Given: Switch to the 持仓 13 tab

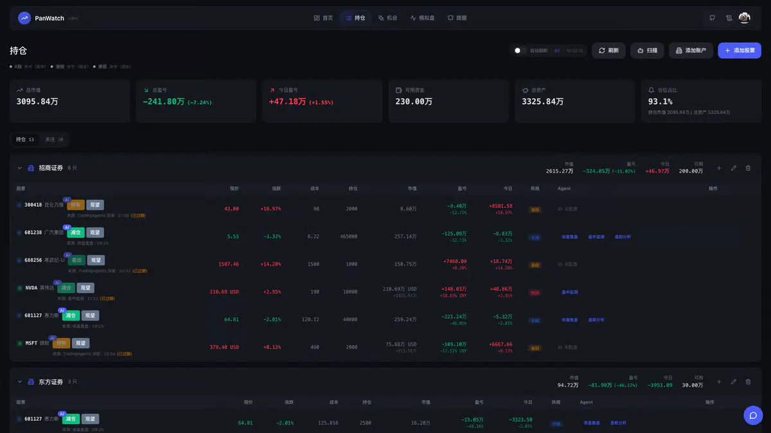Looking at the screenshot, I should tap(25, 139).
